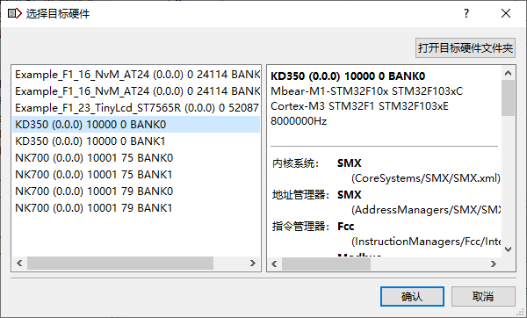
Task: Select KD350 (0.0.0) 10000 0 BANK0
Action: click(x=136, y=125)
